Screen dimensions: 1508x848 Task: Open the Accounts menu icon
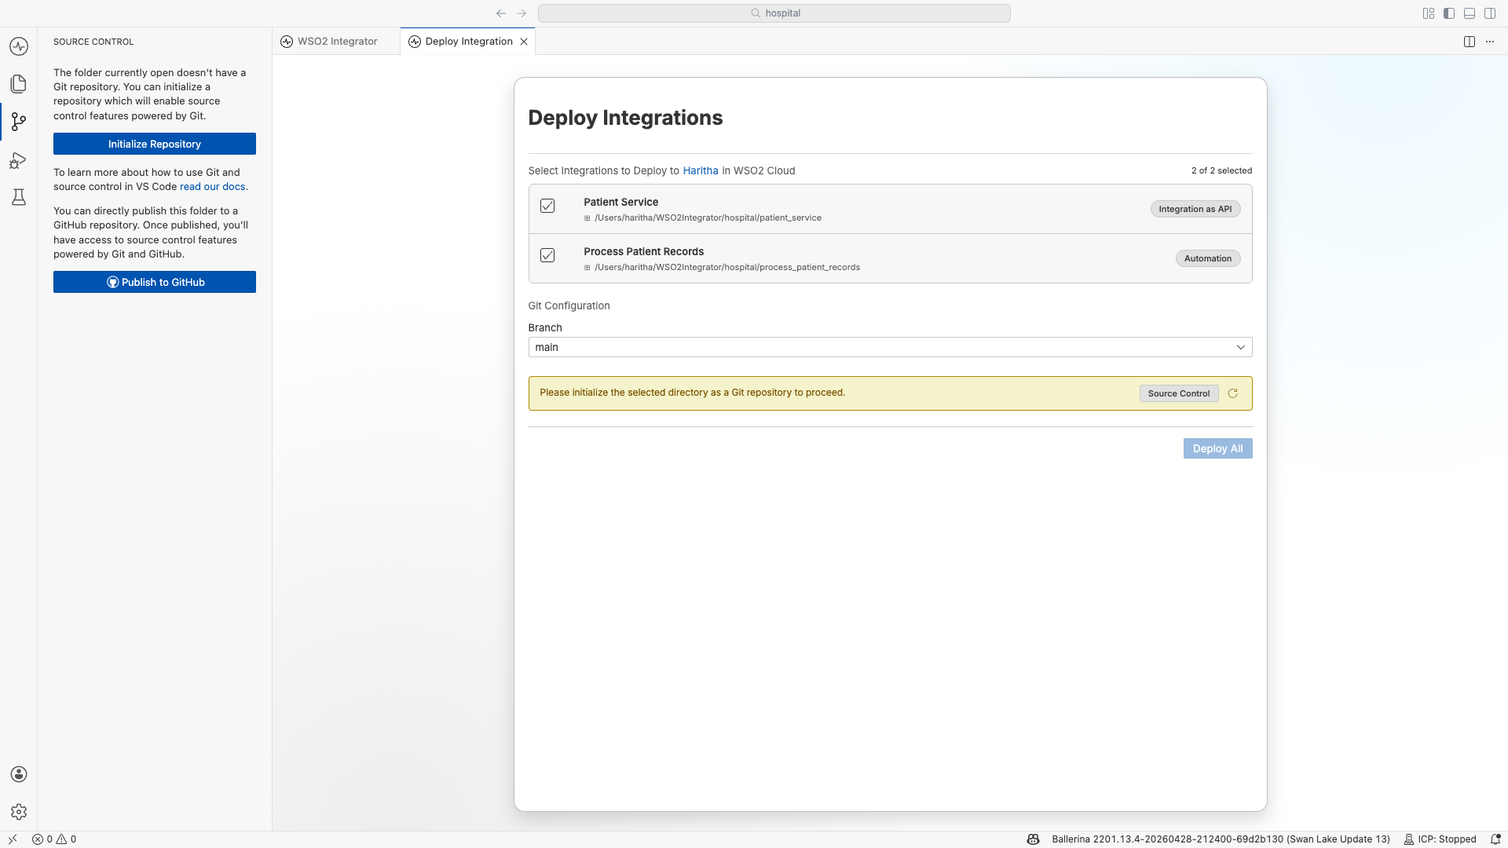pyautogui.click(x=19, y=774)
